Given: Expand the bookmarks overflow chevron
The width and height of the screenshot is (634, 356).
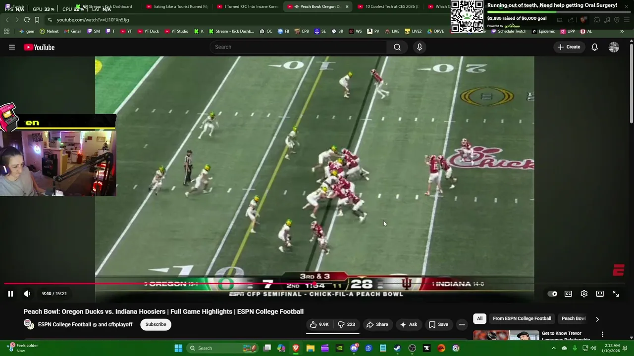Looking at the screenshot, I should click(622, 31).
